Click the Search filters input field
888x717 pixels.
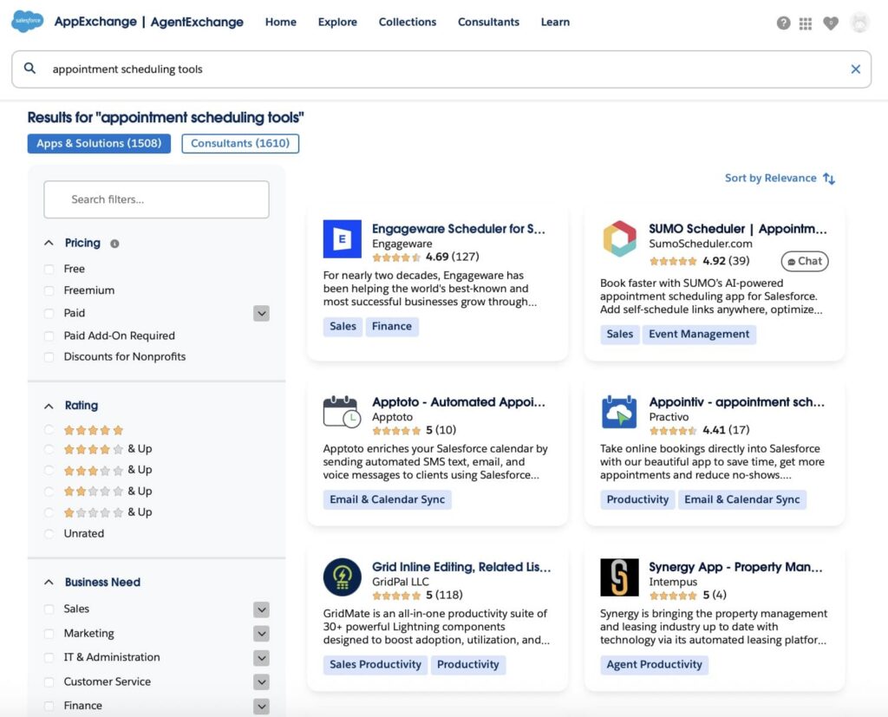[156, 199]
